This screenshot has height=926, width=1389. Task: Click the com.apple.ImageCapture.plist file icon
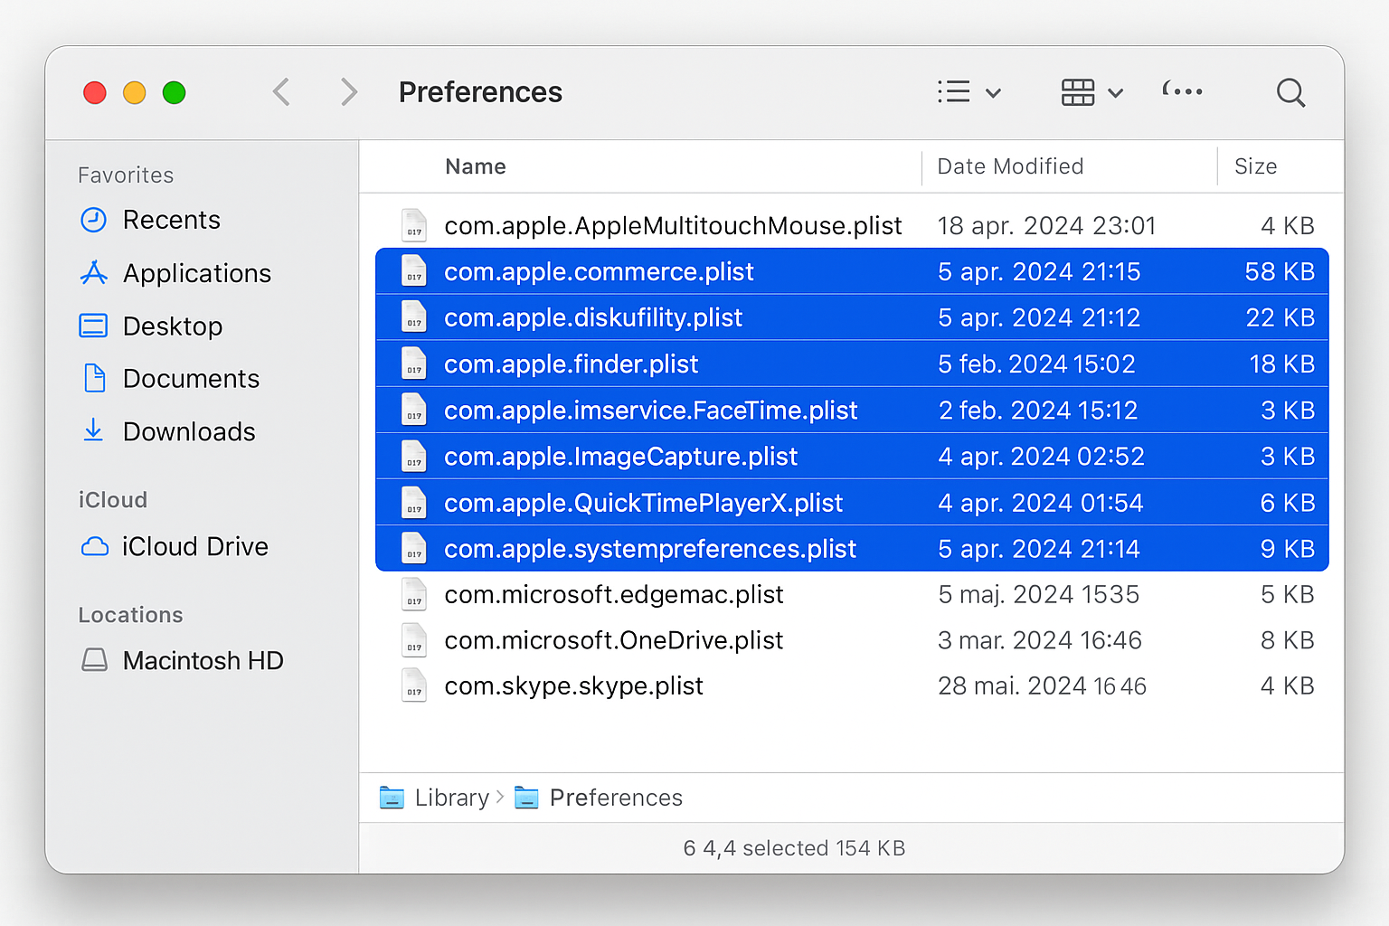(414, 457)
